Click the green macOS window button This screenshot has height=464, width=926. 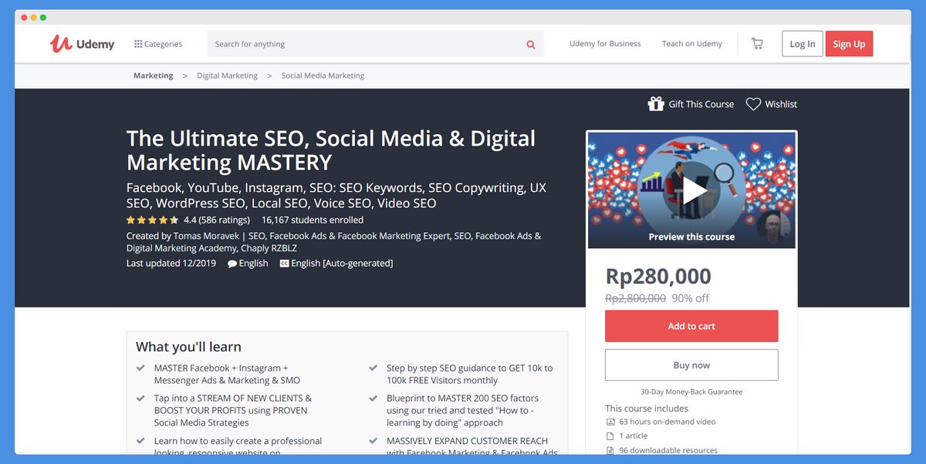tap(43, 17)
